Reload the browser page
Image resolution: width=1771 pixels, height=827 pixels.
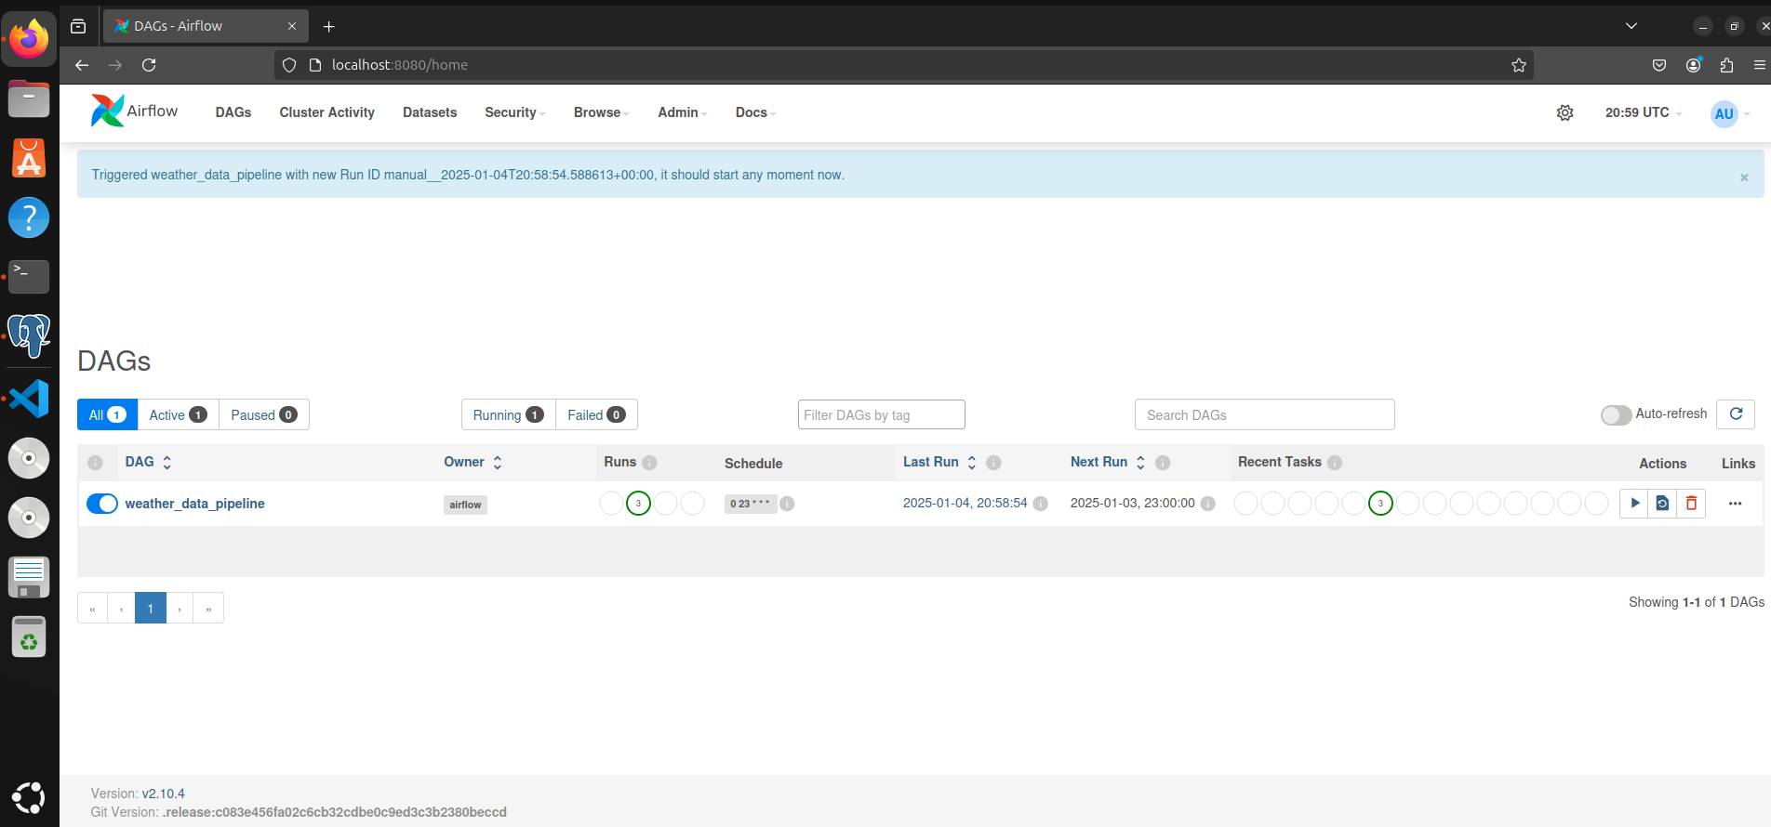coord(149,65)
